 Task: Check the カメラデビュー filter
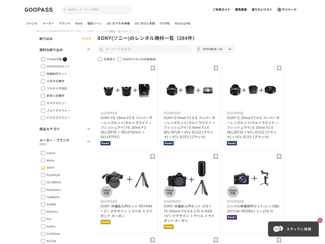tap(43, 103)
